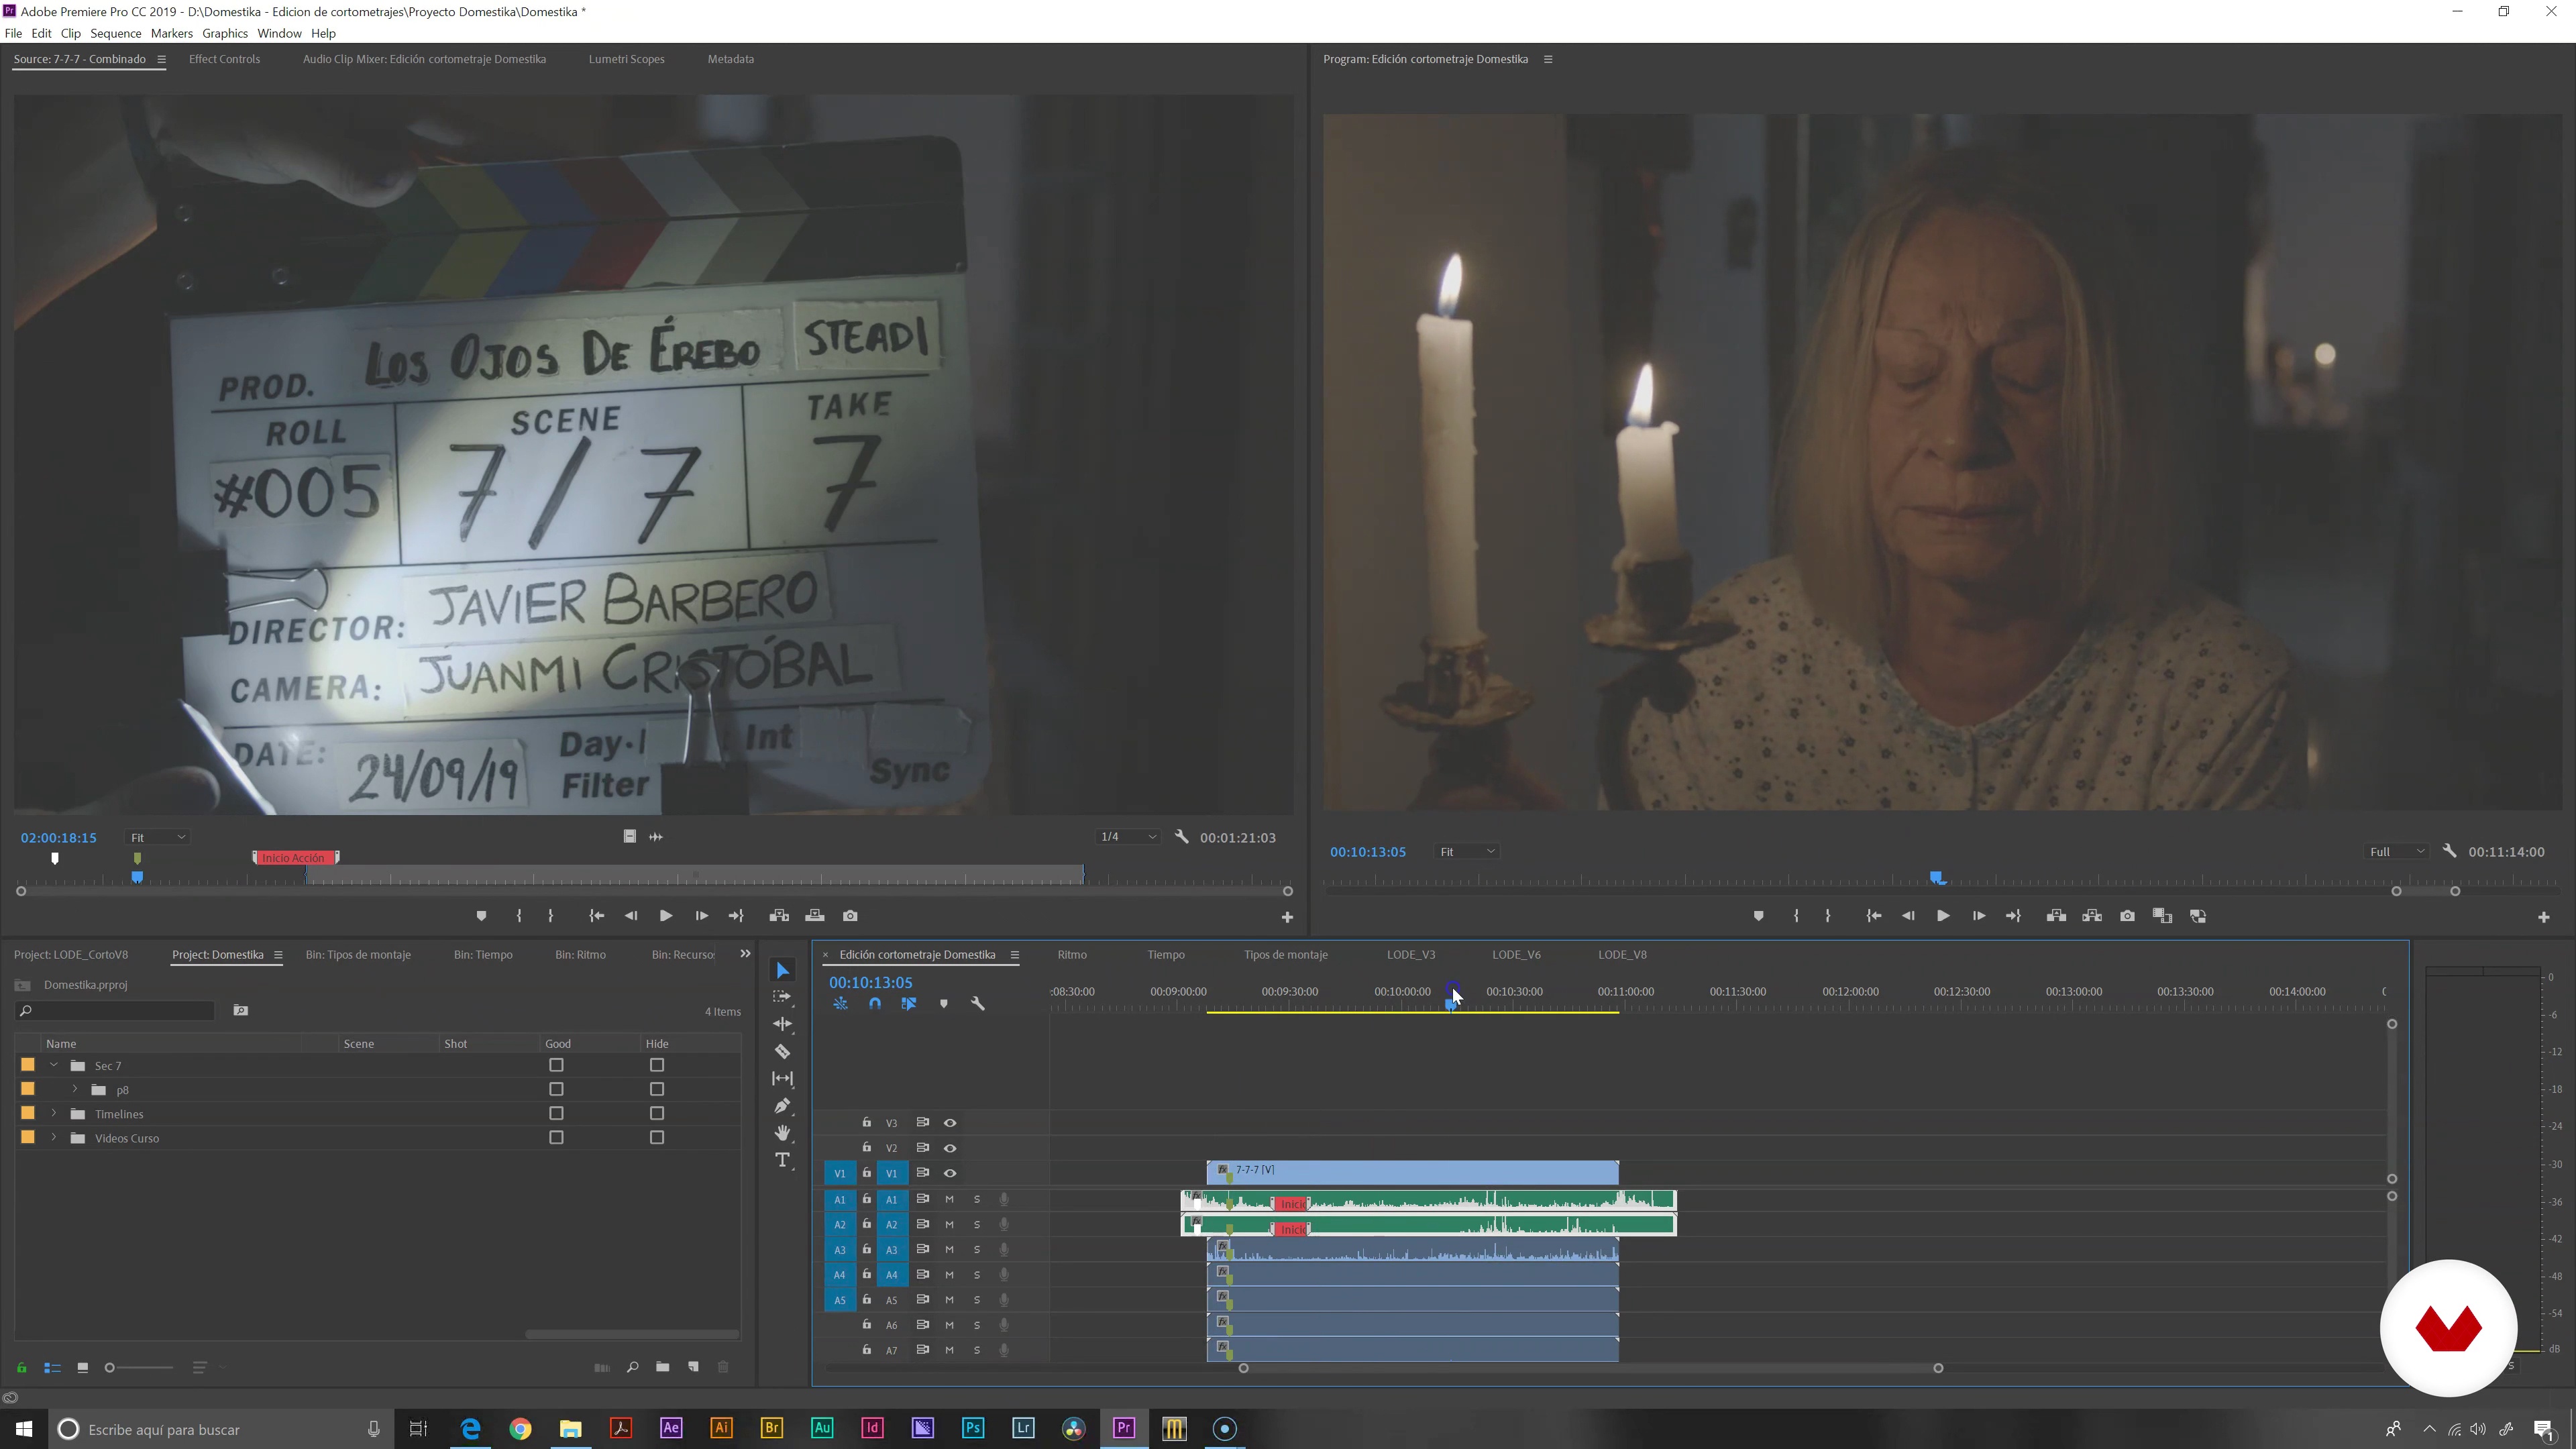Select the Track Select Forward tool

782,997
